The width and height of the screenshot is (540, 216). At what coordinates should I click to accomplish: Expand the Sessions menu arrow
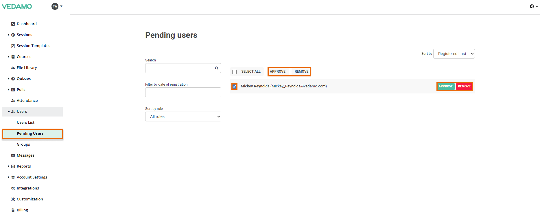click(9, 35)
